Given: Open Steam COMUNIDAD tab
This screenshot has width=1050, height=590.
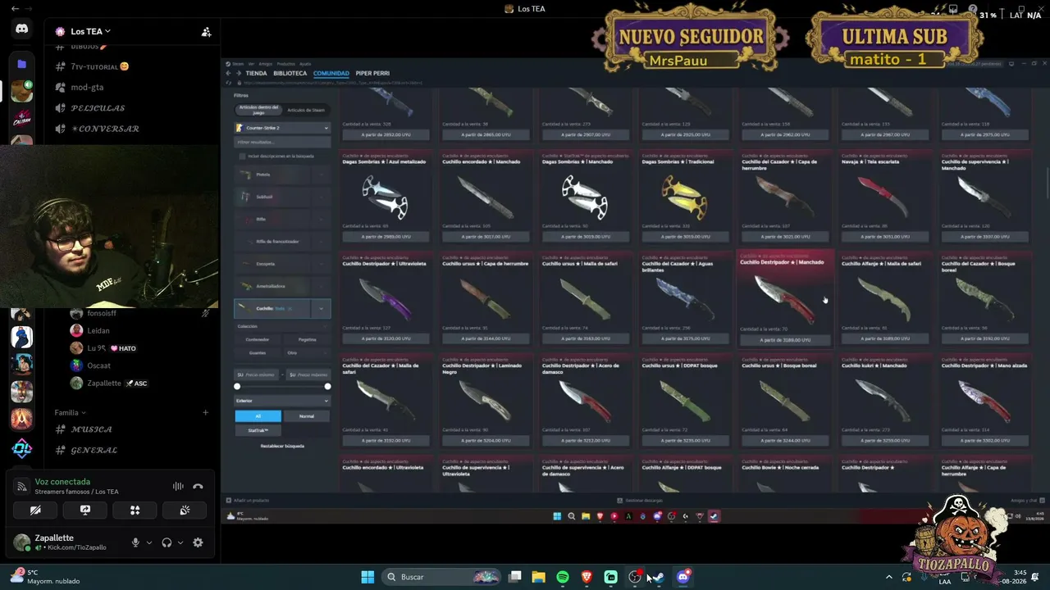Looking at the screenshot, I should pos(331,73).
